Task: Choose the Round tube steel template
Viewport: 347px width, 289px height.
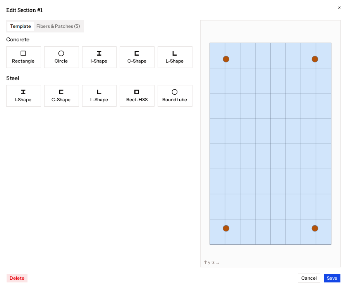Action: click(175, 96)
